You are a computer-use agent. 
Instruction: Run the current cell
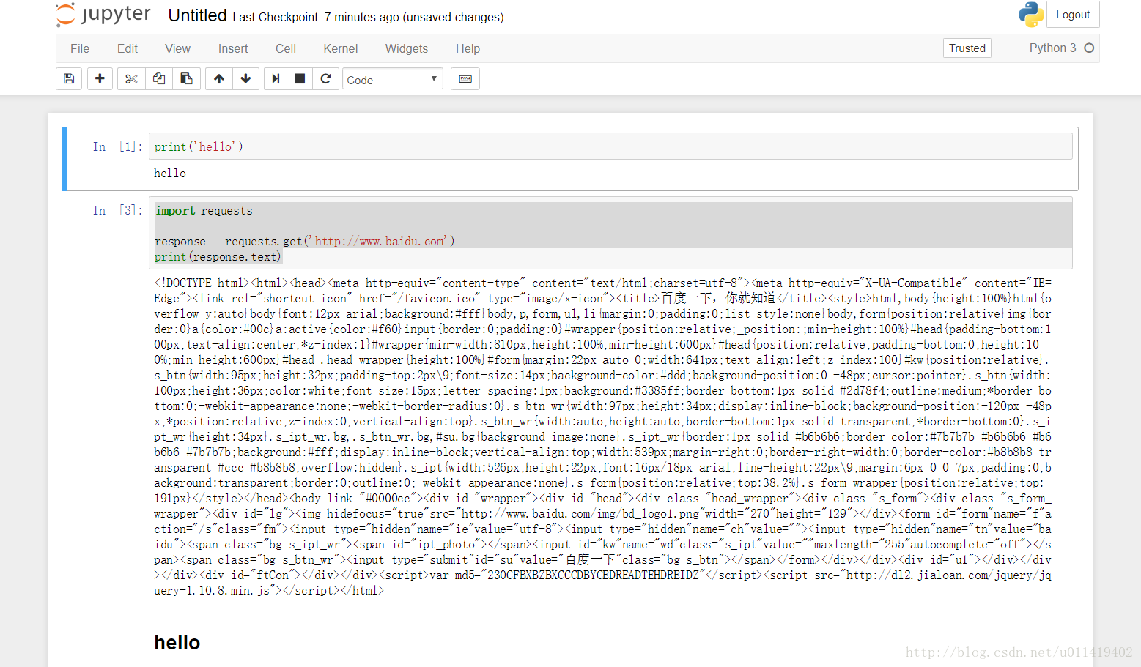pyautogui.click(x=276, y=79)
